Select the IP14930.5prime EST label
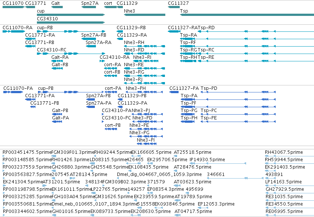Screen dimensions: 314x217 pyautogui.click(x=207, y=160)
